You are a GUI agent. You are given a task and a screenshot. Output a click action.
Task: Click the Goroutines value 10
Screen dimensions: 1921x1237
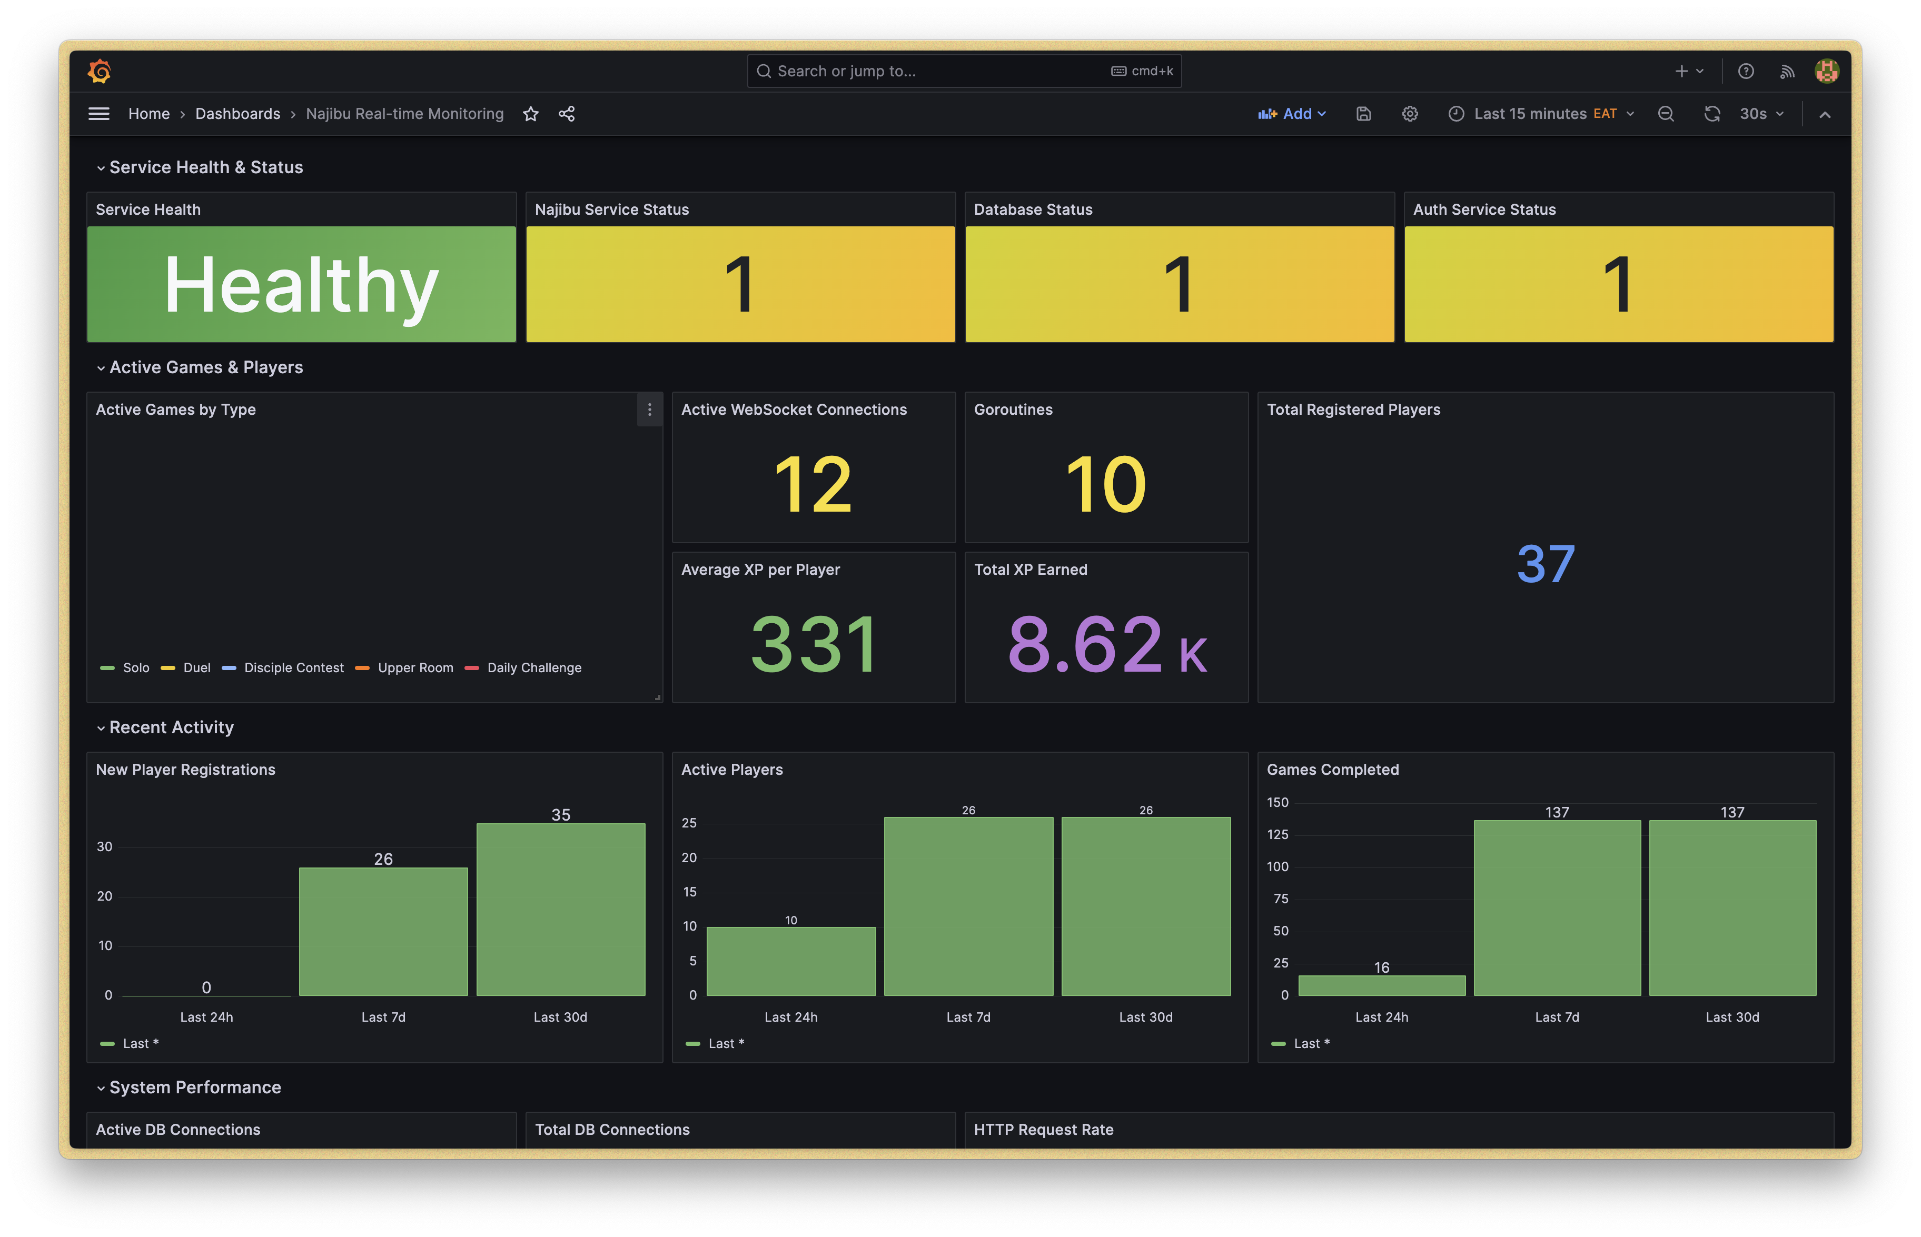(x=1106, y=484)
